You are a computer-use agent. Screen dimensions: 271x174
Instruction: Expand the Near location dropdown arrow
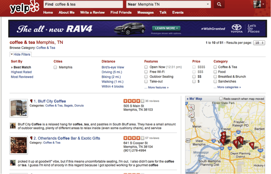pyautogui.click(x=208, y=4)
